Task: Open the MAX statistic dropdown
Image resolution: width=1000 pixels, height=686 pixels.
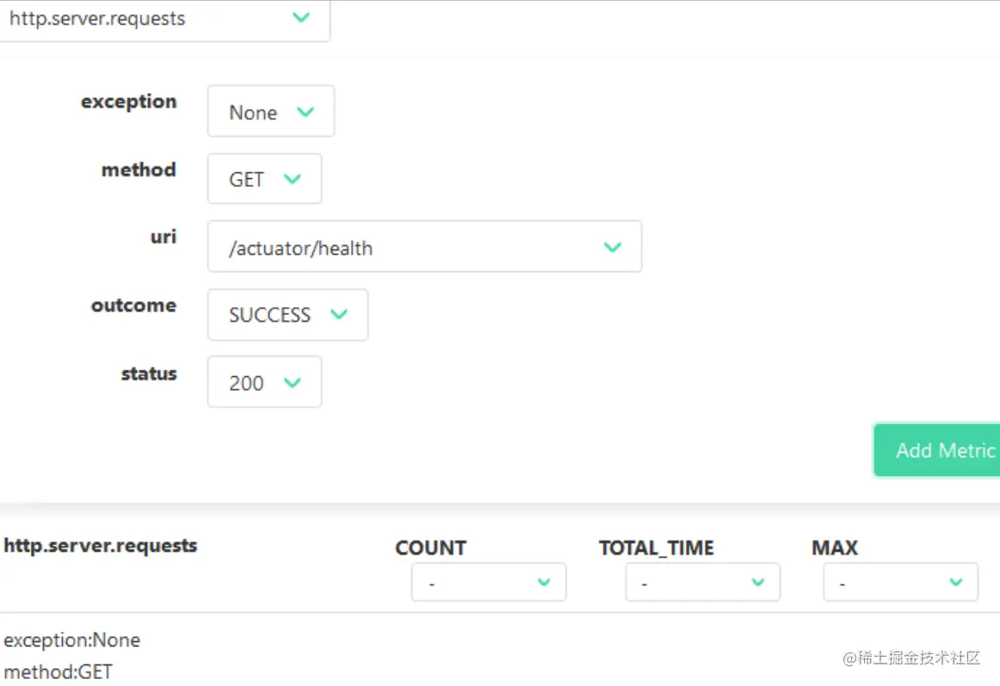Action: point(900,583)
